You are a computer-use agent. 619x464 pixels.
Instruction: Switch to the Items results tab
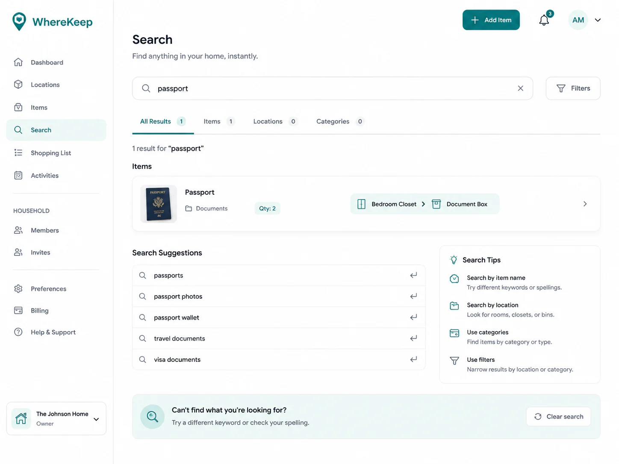(219, 122)
